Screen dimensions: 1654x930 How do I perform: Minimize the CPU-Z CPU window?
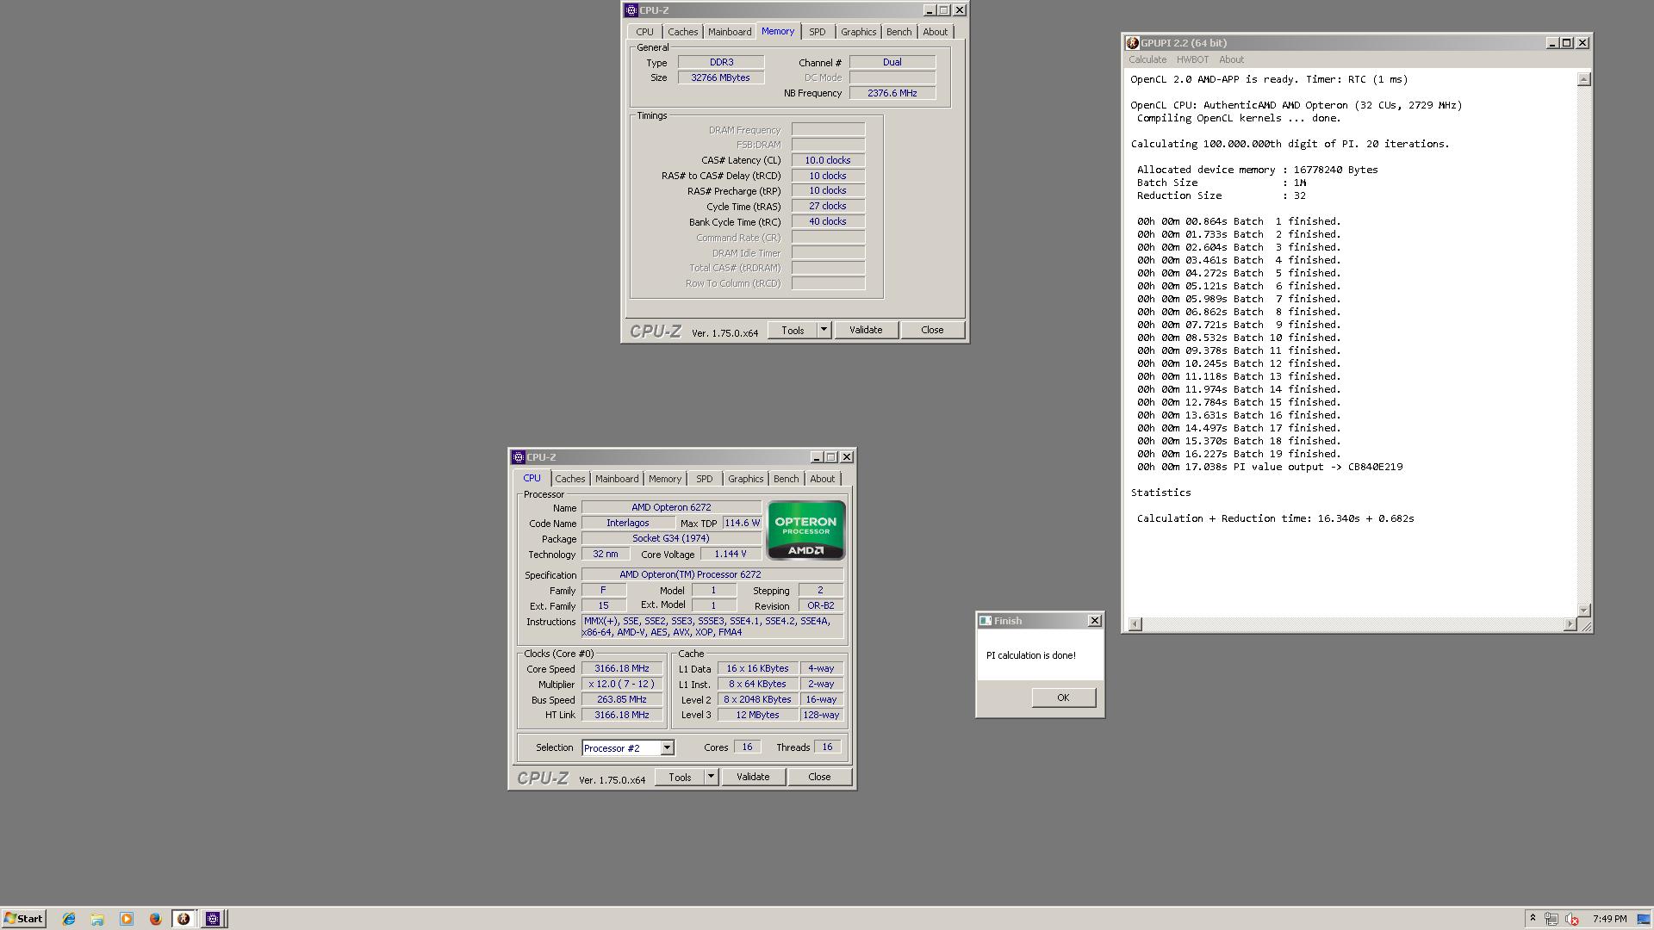pos(817,457)
